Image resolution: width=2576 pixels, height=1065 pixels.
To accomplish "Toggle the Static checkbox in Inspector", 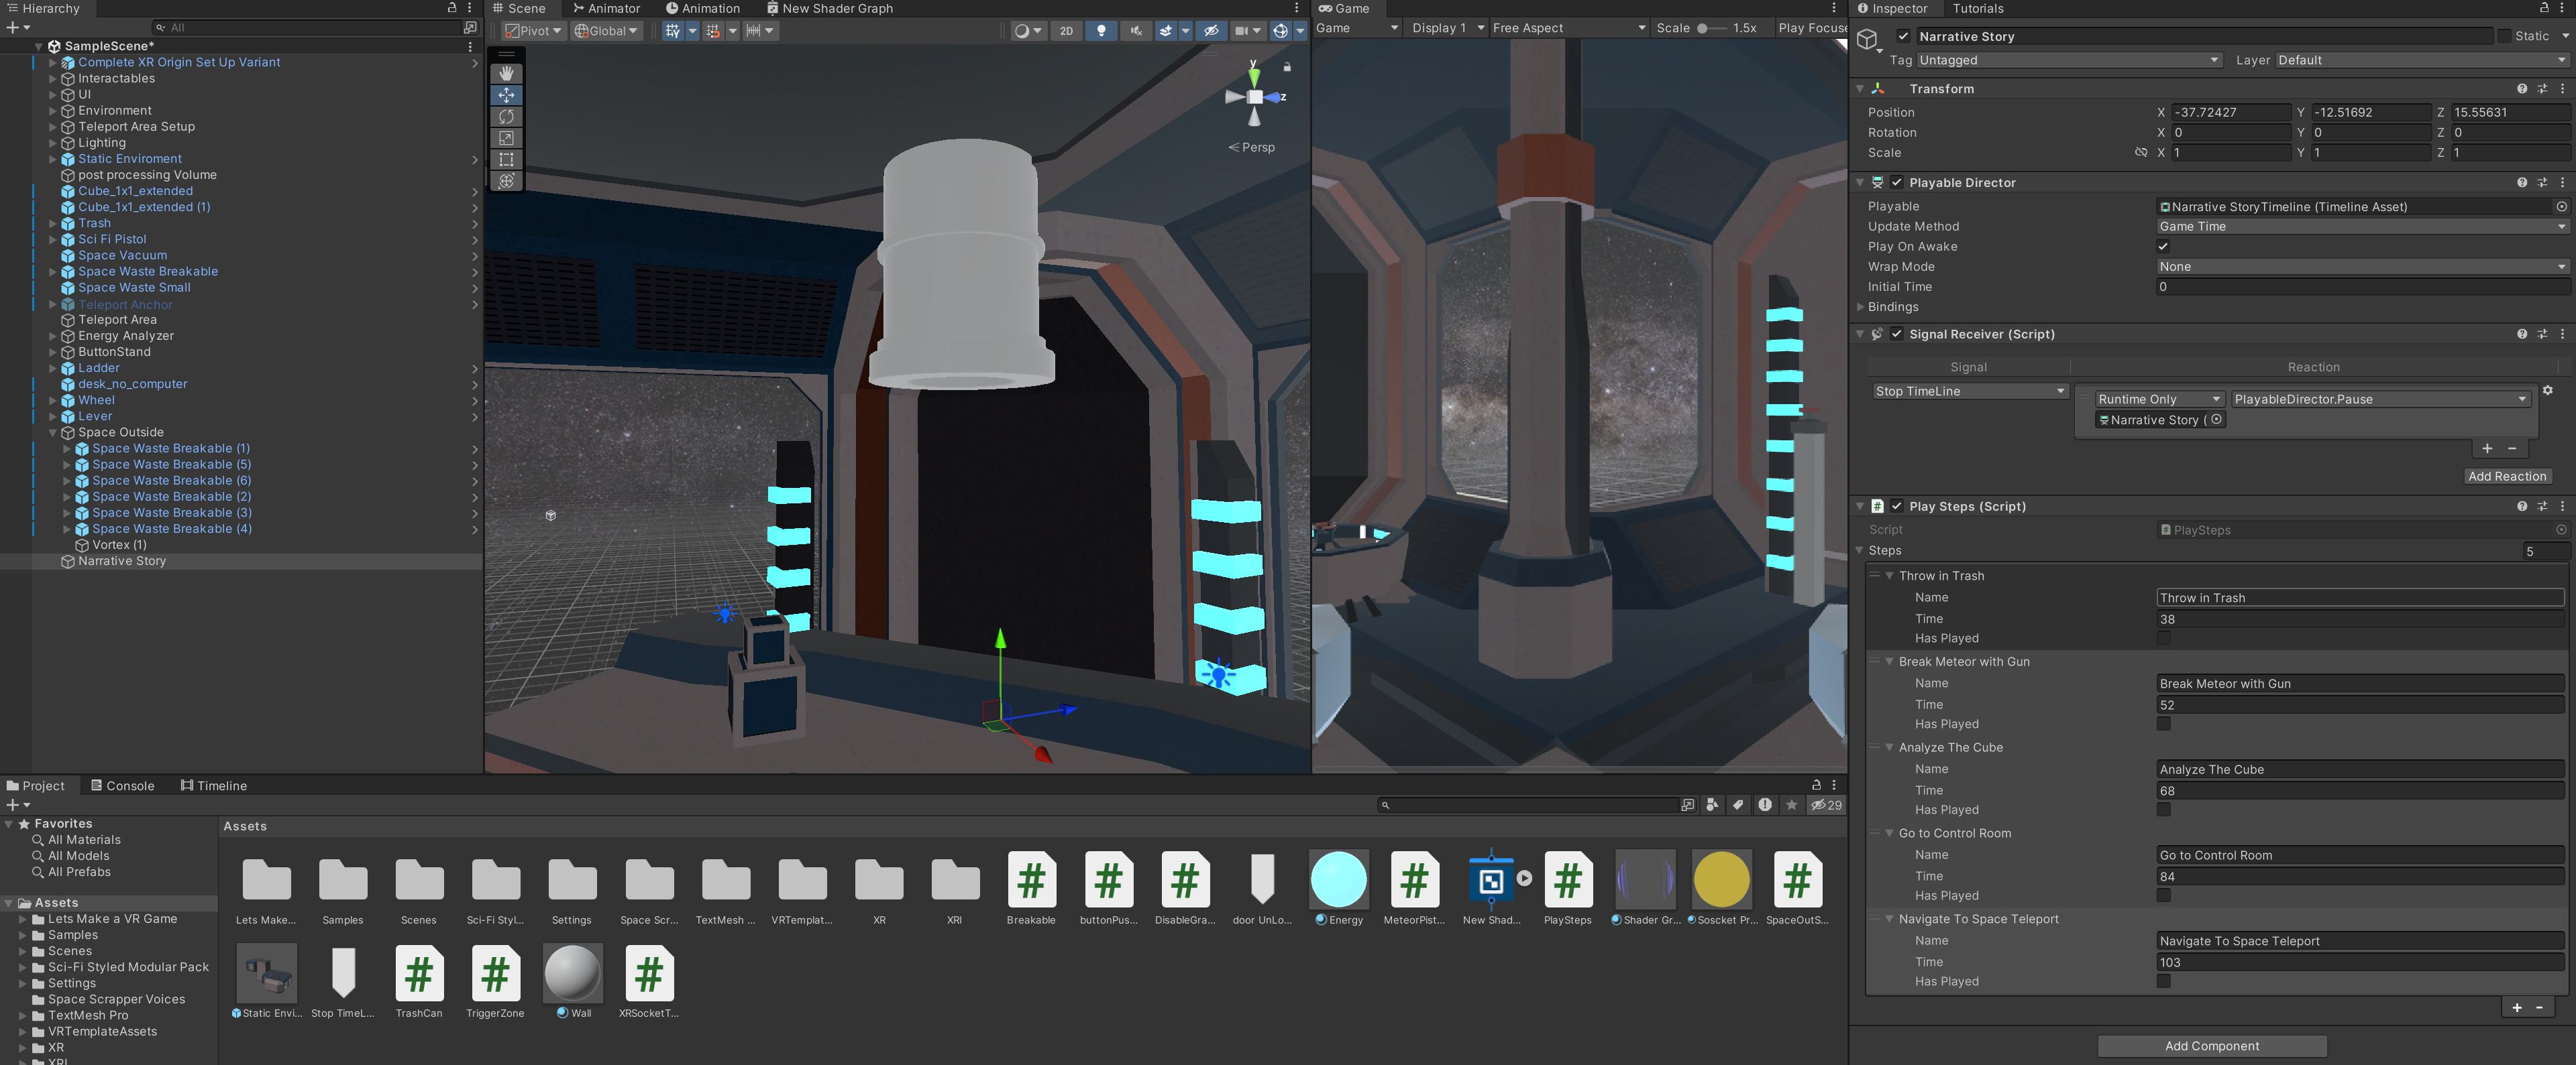I will pos(2504,36).
